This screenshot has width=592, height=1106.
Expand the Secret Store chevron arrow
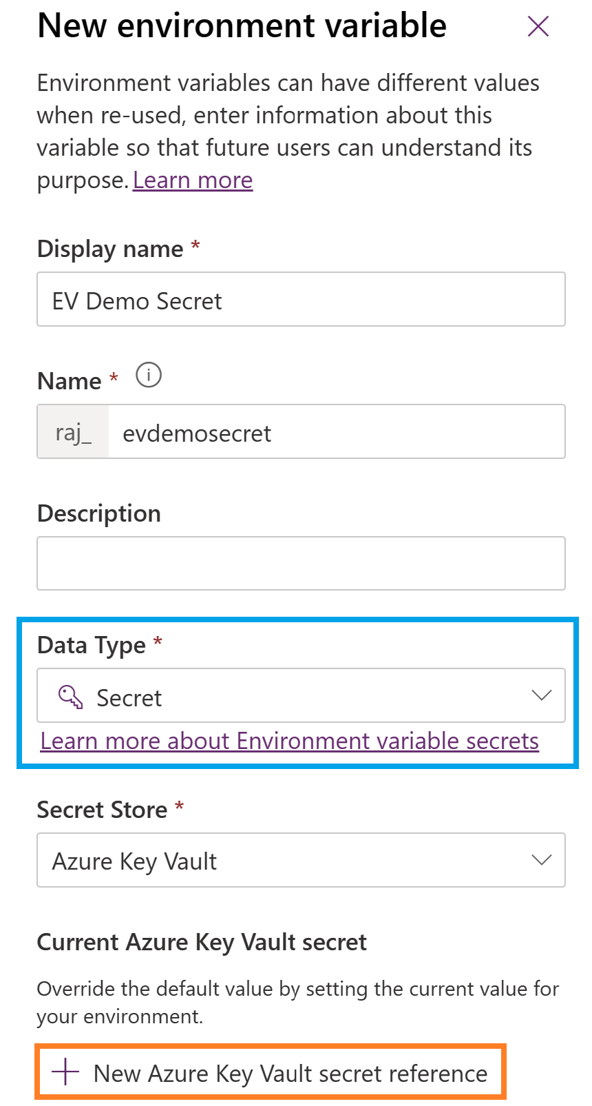pyautogui.click(x=542, y=860)
